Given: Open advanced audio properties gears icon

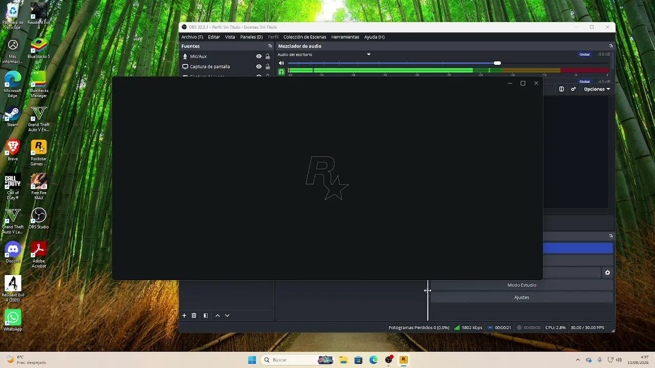Looking at the screenshot, I should [x=574, y=89].
